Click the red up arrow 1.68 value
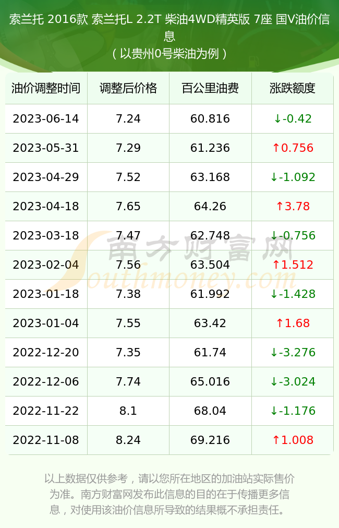Viewport: 339px width, 528px height. tap(293, 323)
